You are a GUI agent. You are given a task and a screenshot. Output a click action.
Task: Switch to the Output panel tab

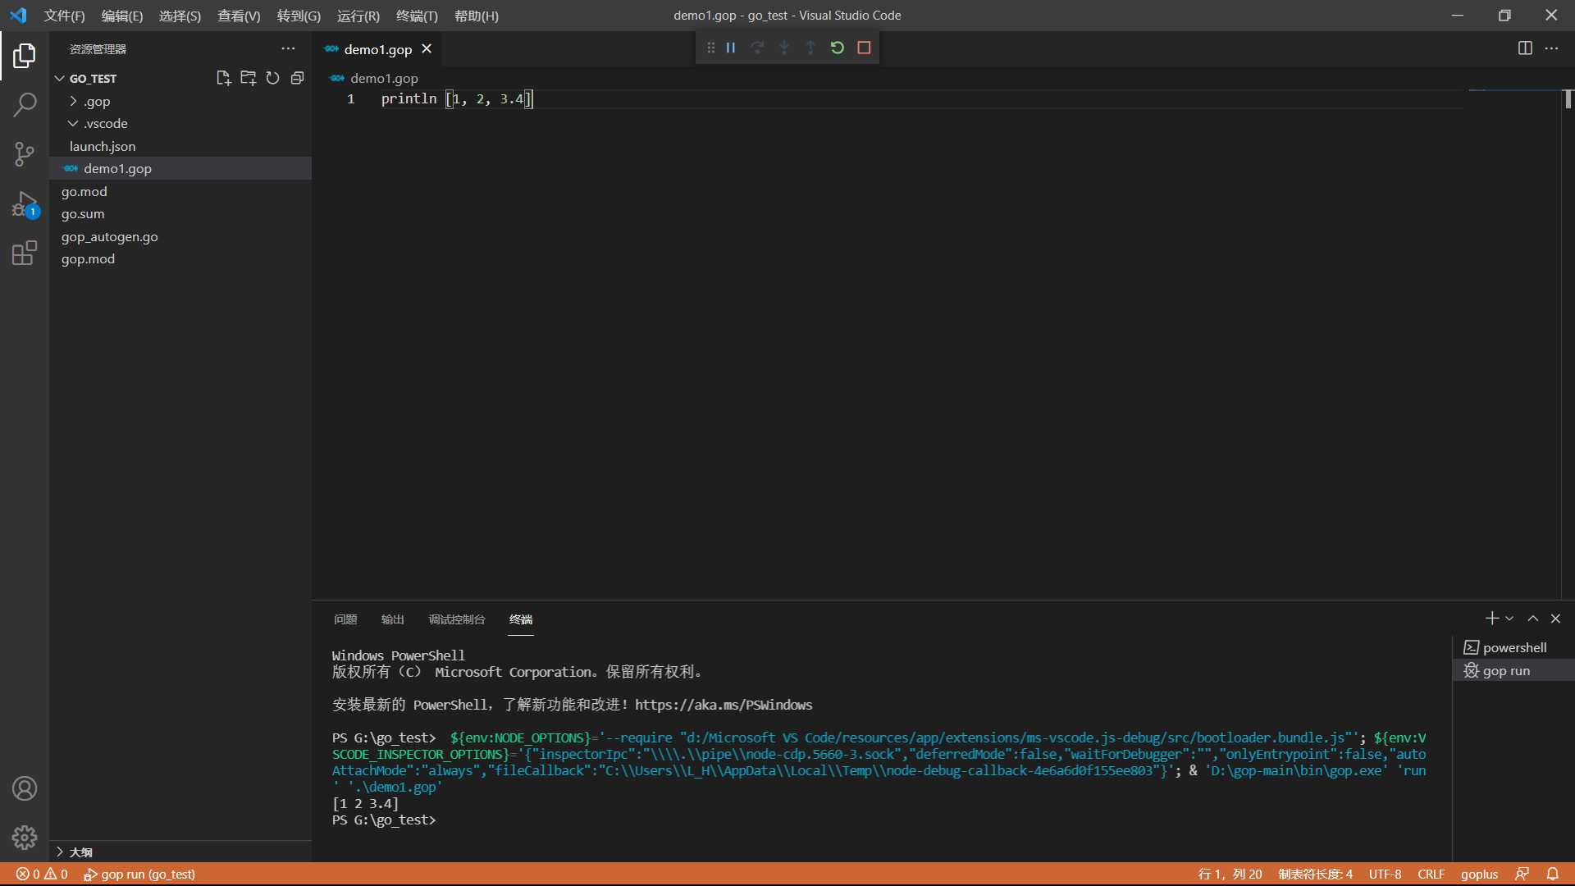coord(392,619)
